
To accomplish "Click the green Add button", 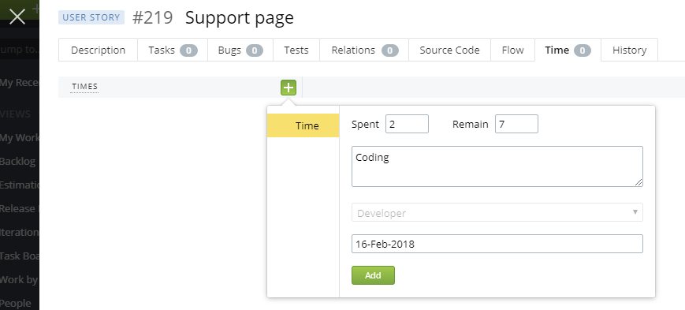I will click(x=373, y=275).
